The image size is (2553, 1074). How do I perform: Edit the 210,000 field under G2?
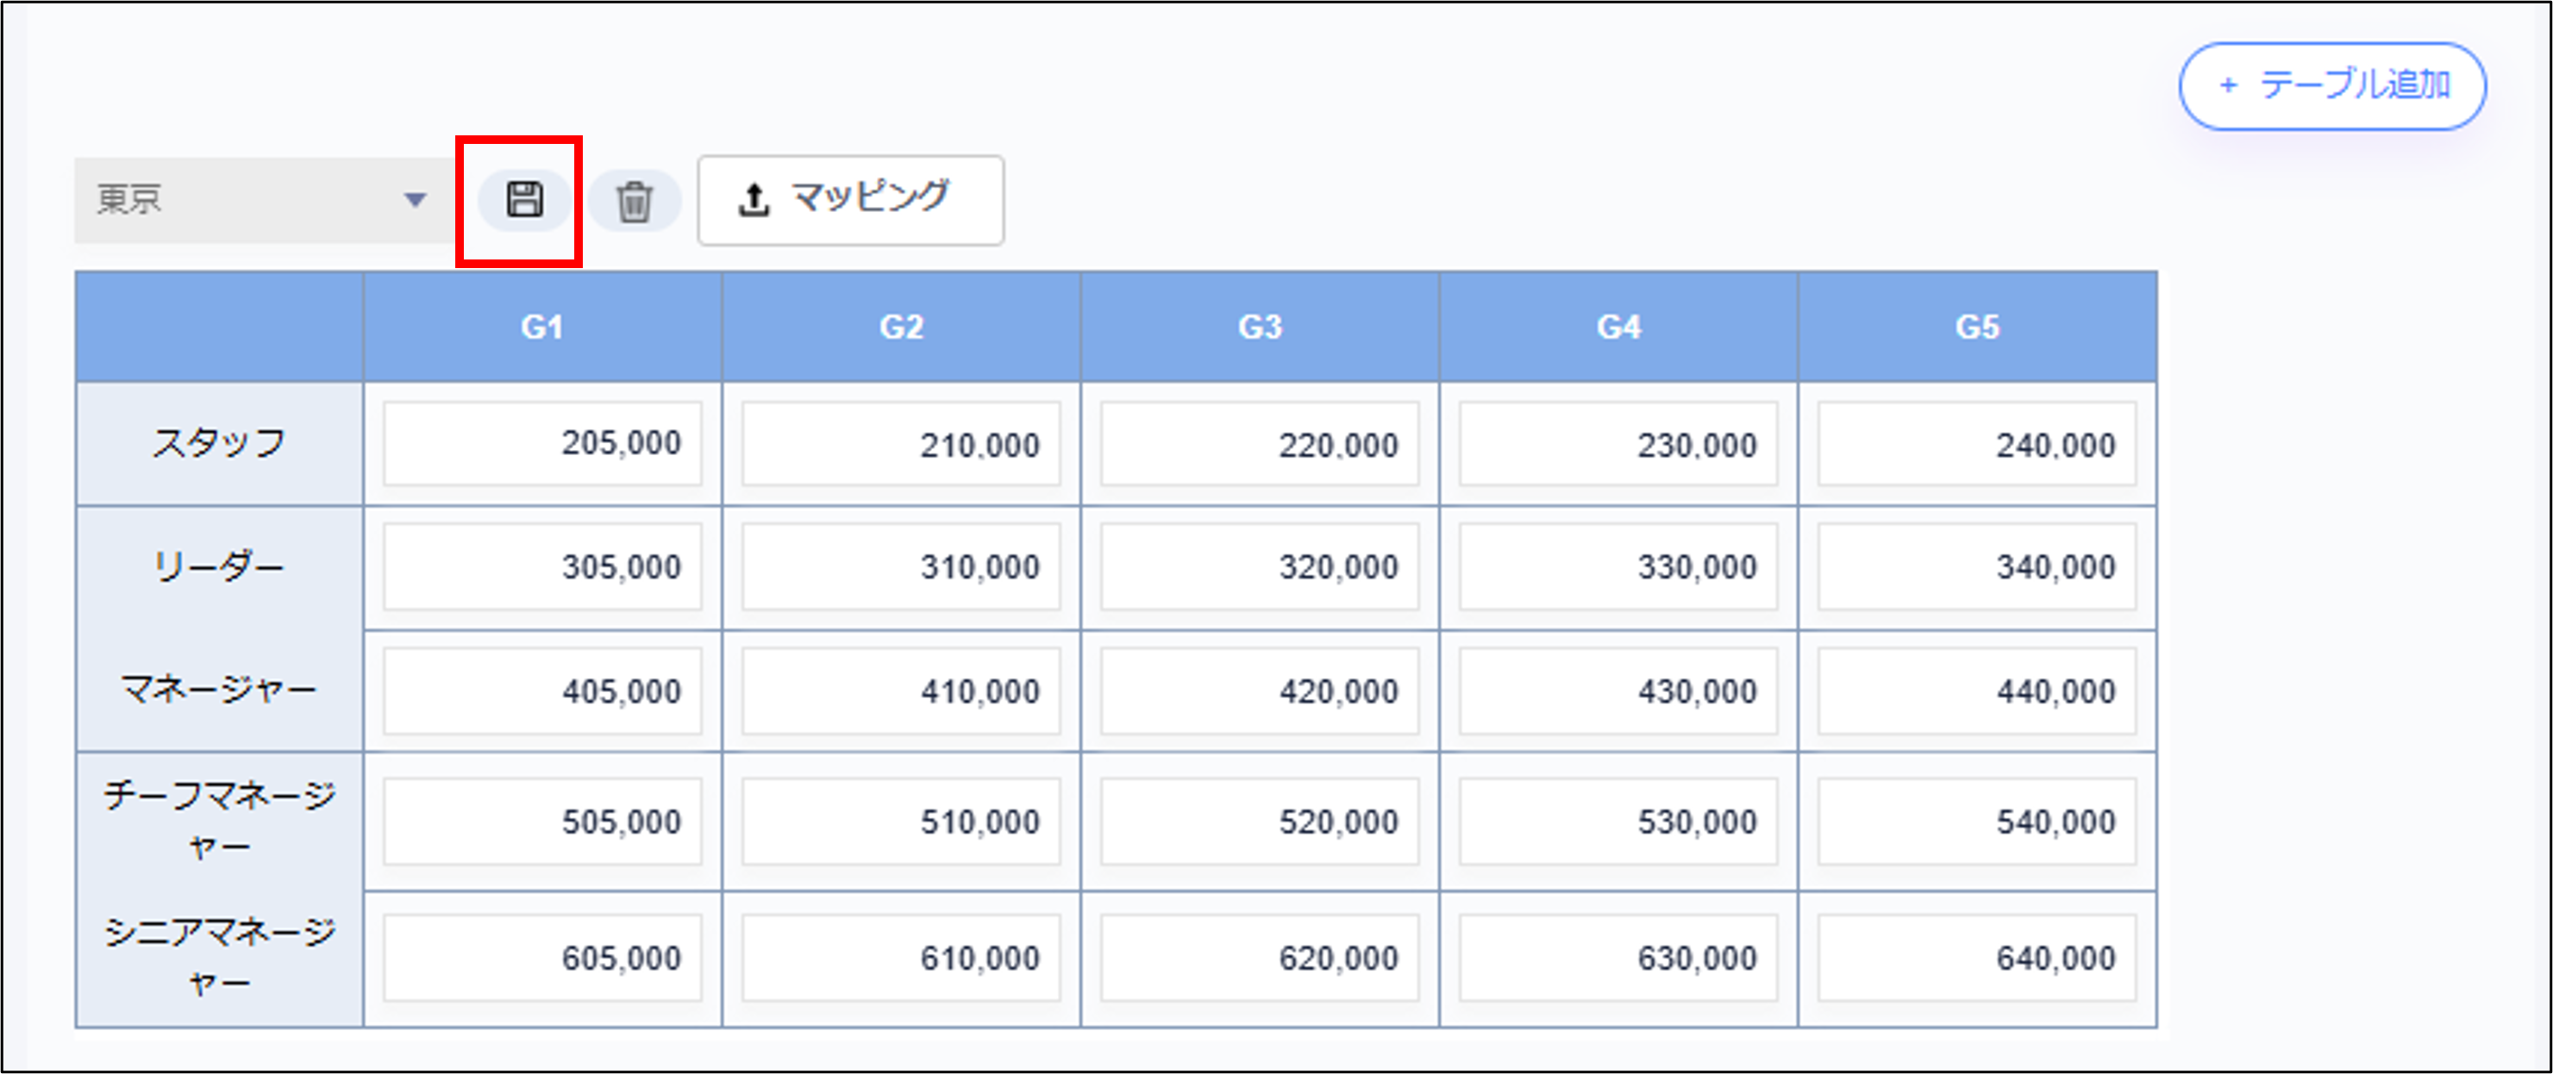tap(900, 444)
